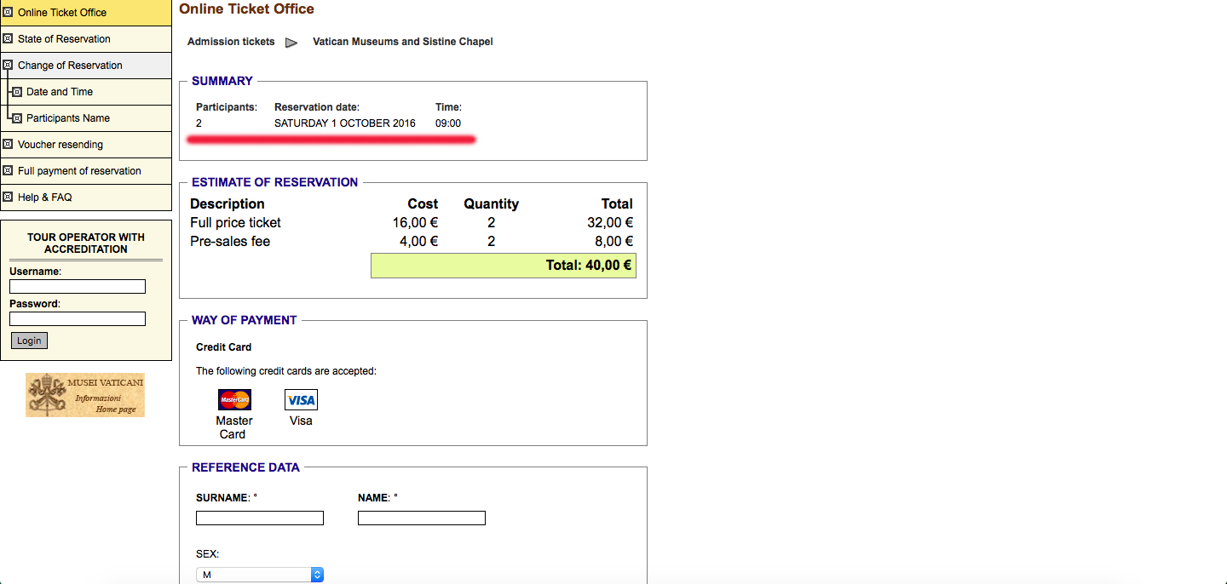1227x584 pixels.
Task: Click the Visa card logo
Action: tap(301, 400)
